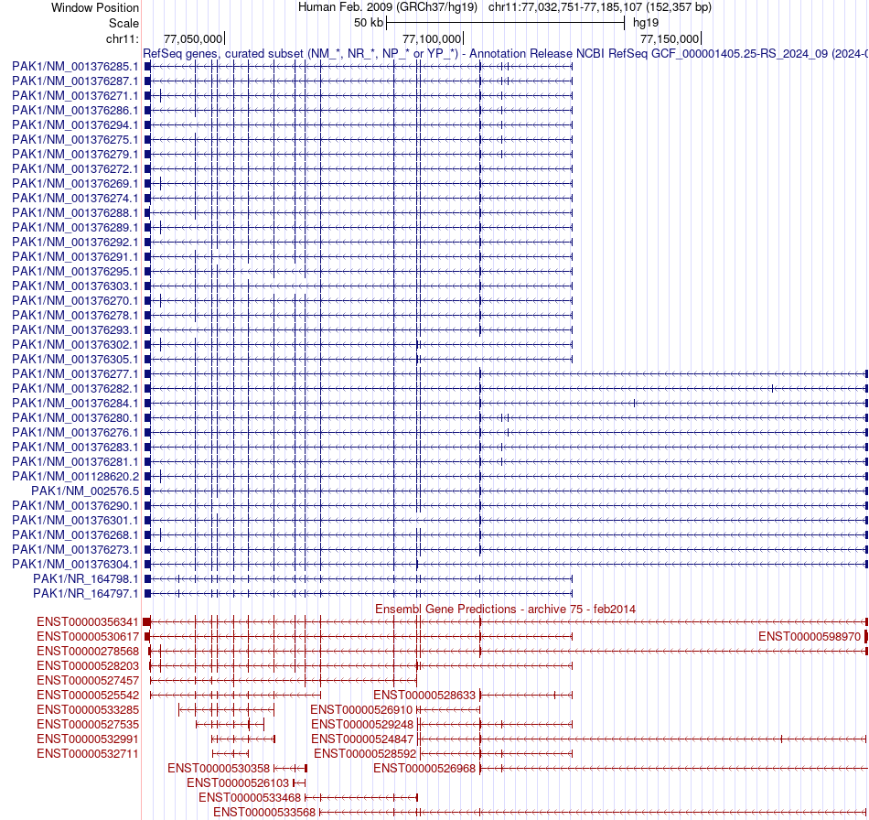Select transcript label PAK1/NM_001128620.2
The width and height of the screenshot is (869, 820).
point(75,476)
